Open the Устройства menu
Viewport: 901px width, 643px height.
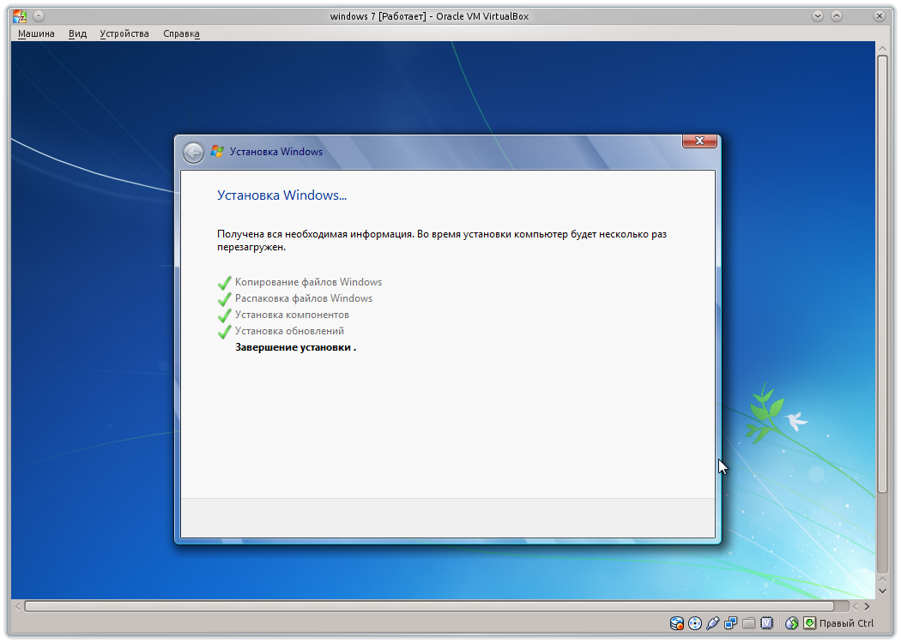click(x=124, y=33)
